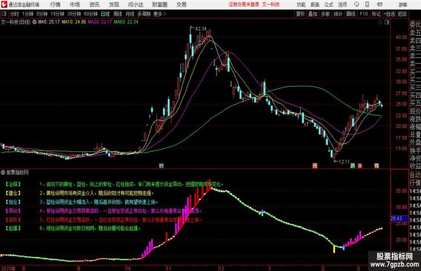Switch to 1分钟 period tab

(x=28, y=14)
